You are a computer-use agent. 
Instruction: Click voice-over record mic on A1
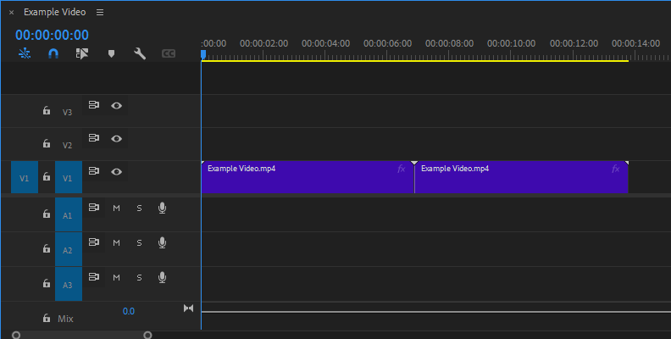pos(162,208)
